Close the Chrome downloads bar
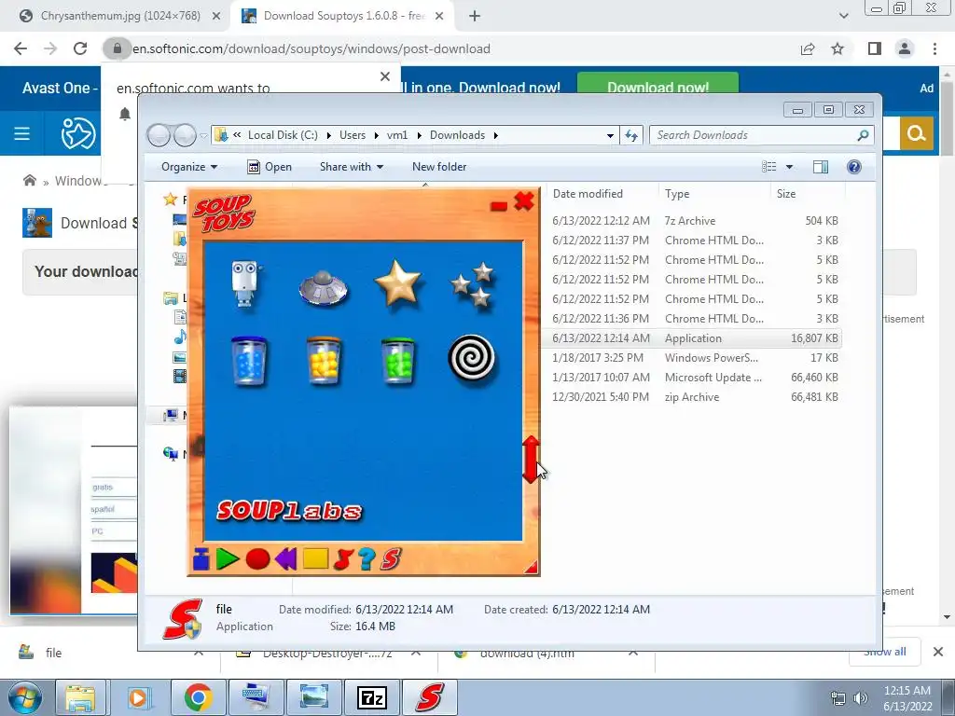Viewport: 955px width, 716px height. tap(938, 652)
